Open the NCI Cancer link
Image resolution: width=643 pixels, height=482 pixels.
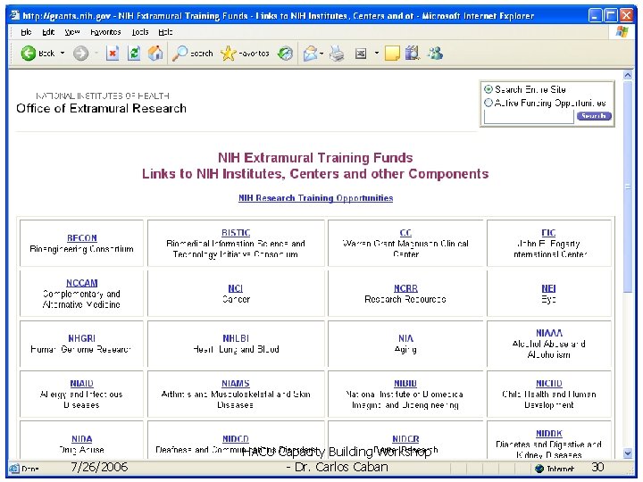coord(236,288)
